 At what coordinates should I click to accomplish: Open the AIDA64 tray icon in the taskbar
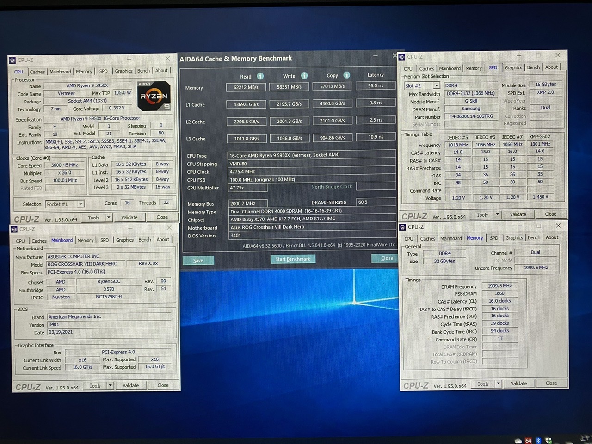[528, 440]
